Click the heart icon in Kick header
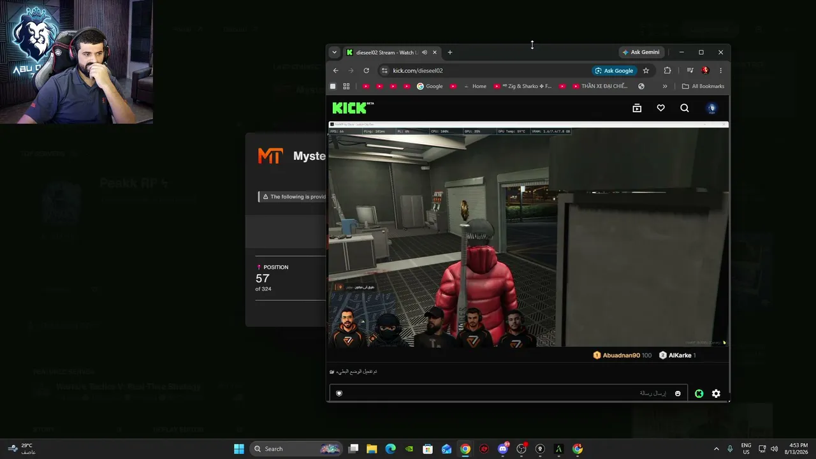Image resolution: width=816 pixels, height=459 pixels. pyautogui.click(x=660, y=108)
